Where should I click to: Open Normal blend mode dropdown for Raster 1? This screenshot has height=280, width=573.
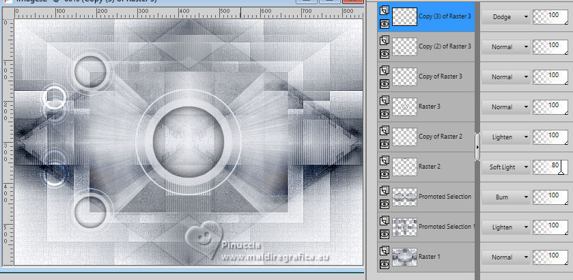click(x=506, y=257)
